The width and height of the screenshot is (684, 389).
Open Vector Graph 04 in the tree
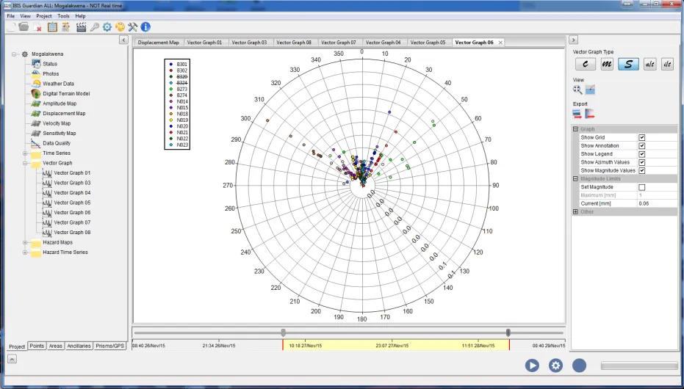72,193
